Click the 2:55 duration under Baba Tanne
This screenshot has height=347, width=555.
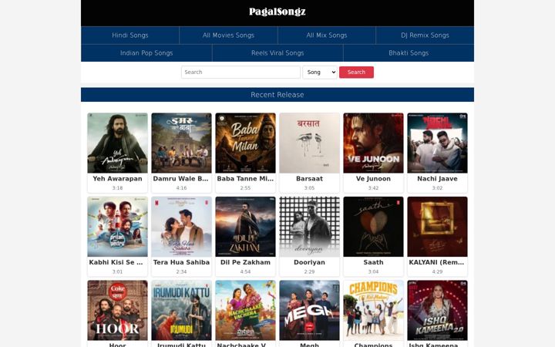pos(245,188)
